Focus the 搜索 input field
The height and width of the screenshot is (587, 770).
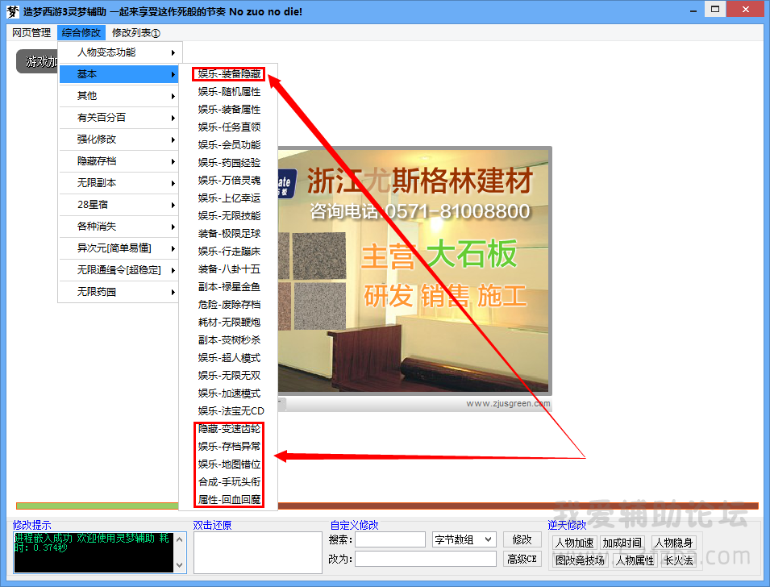[x=390, y=540]
